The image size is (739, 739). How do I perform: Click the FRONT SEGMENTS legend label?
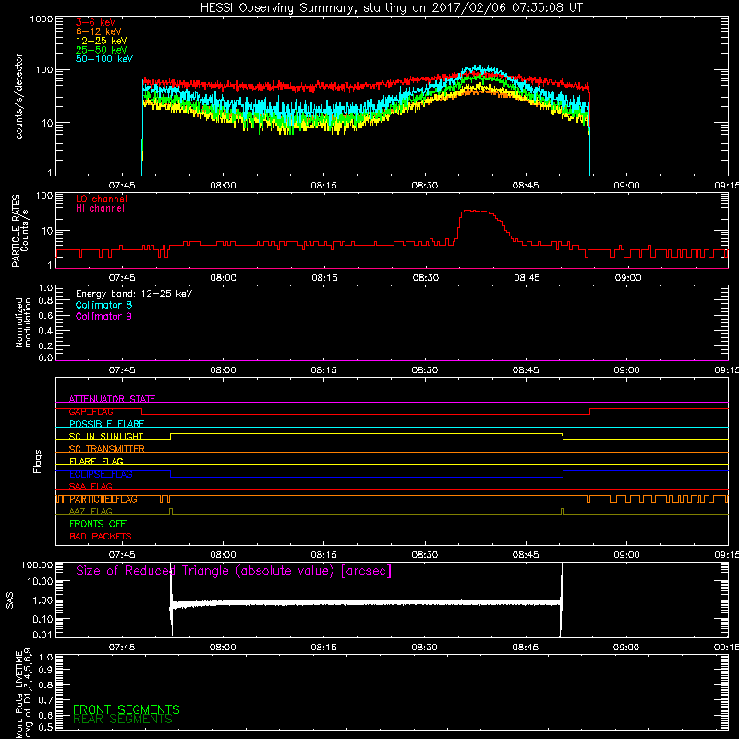pyautogui.click(x=127, y=709)
